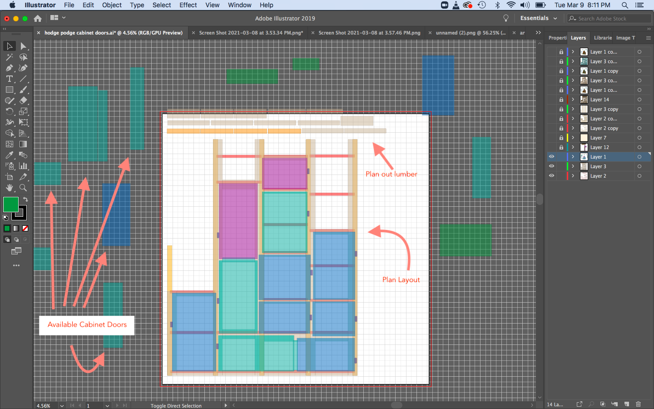
Task: Select the Blend tool
Action: [x=24, y=155]
